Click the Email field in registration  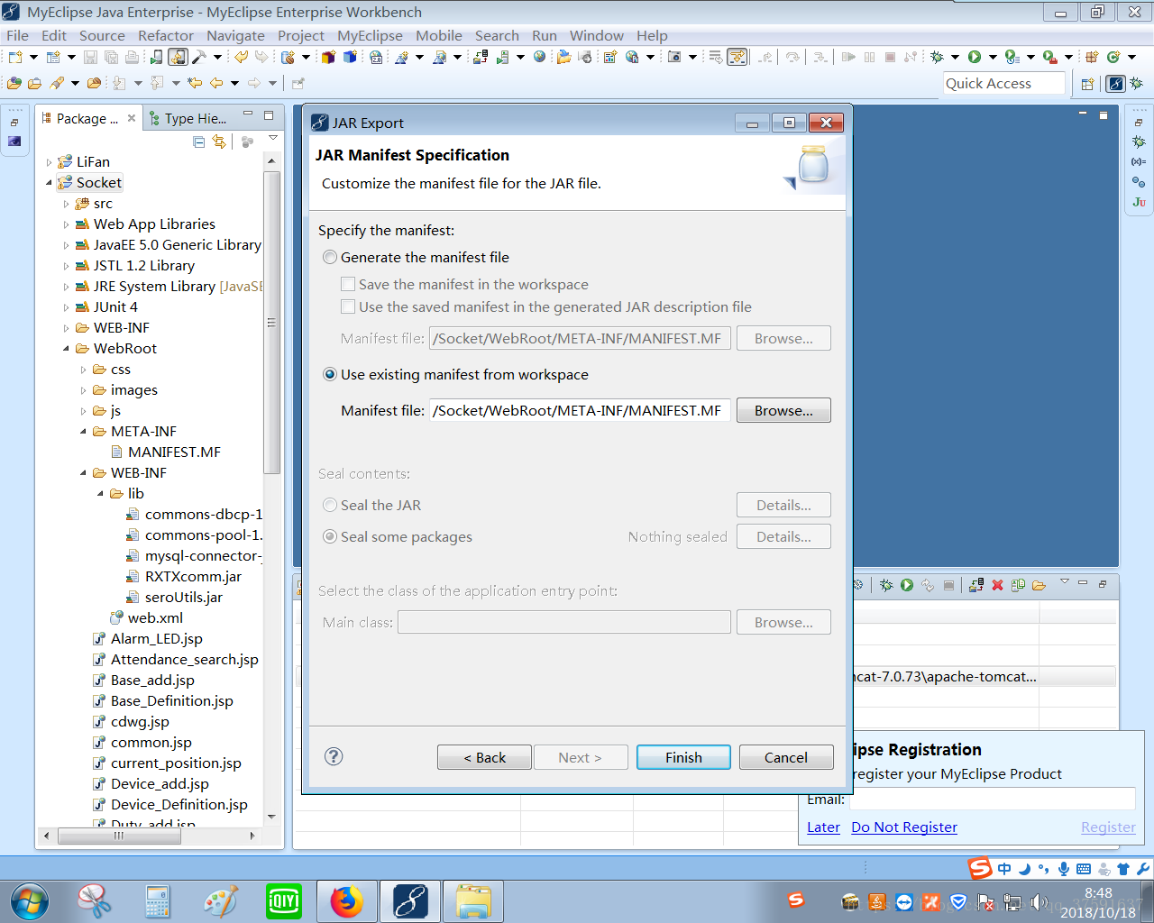click(993, 799)
